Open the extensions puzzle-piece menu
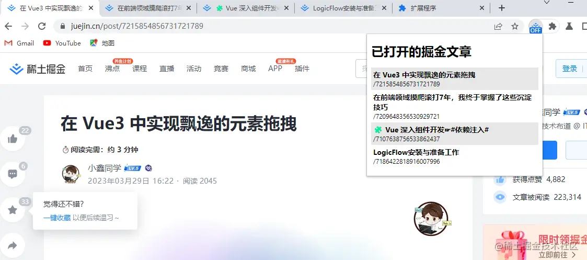The width and height of the screenshot is (587, 260). click(552, 26)
